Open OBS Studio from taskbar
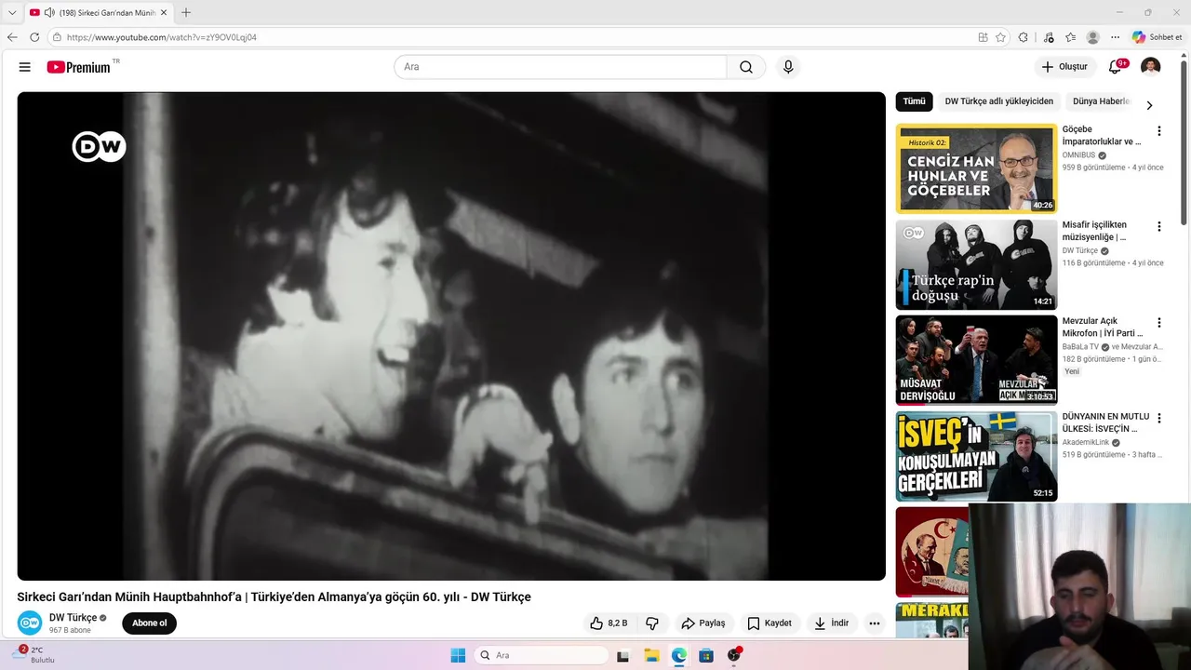Screen dimensions: 1191x670 (x=734, y=655)
